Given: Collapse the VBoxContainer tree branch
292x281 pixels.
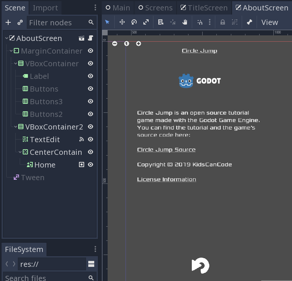Looking at the screenshot, I should [x=16, y=63].
